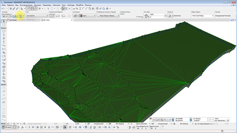This screenshot has width=237, height=133.
Task: Toggle the grid snap icon
Action: point(40,9)
